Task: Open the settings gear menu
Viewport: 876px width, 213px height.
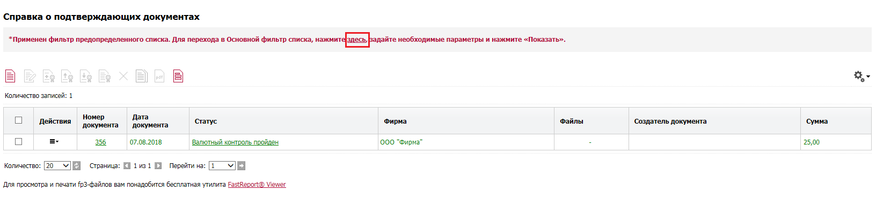Action: [x=862, y=76]
